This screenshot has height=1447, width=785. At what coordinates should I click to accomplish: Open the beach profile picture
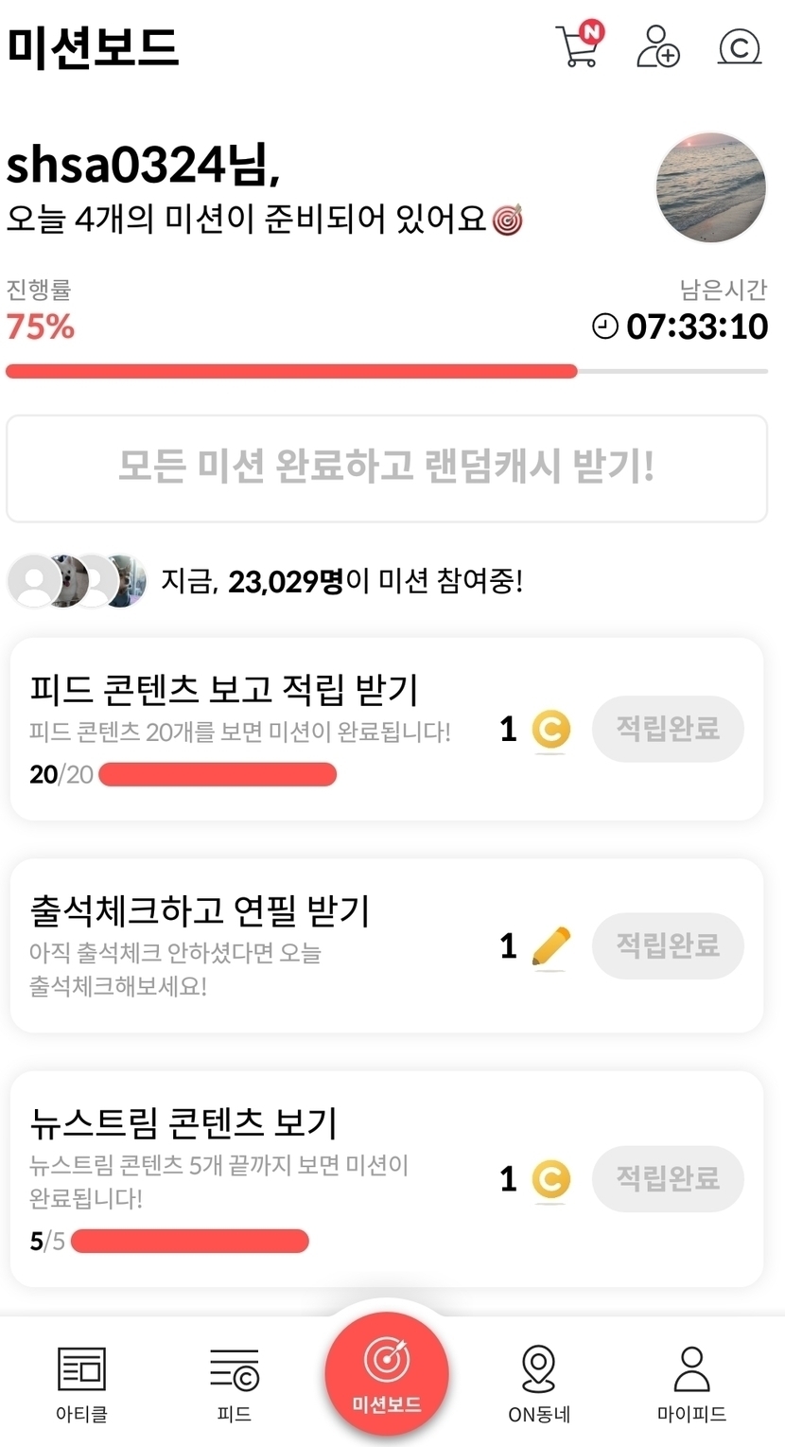[x=710, y=188]
